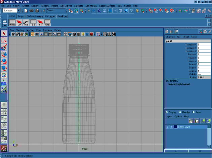Click the CP shelf button
Image resolution: width=212 pixels, height=158 pixels.
19,23
